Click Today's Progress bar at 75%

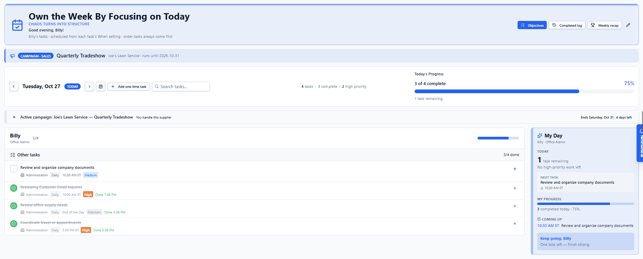point(524,91)
